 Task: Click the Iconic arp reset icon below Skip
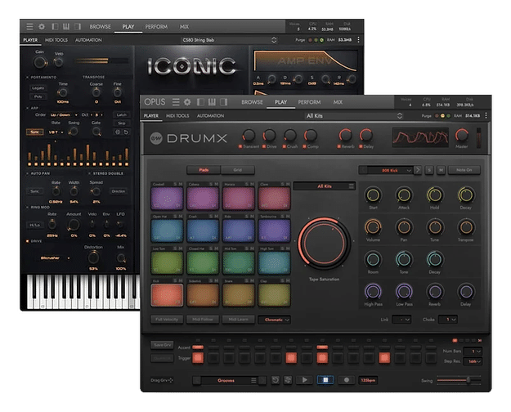click(x=126, y=132)
